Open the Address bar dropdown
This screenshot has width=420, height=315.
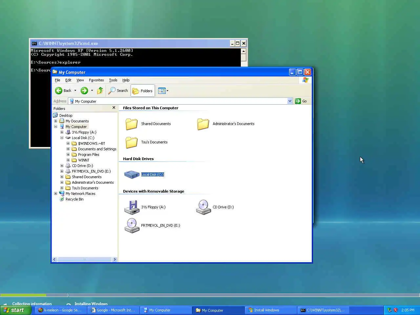(x=290, y=101)
